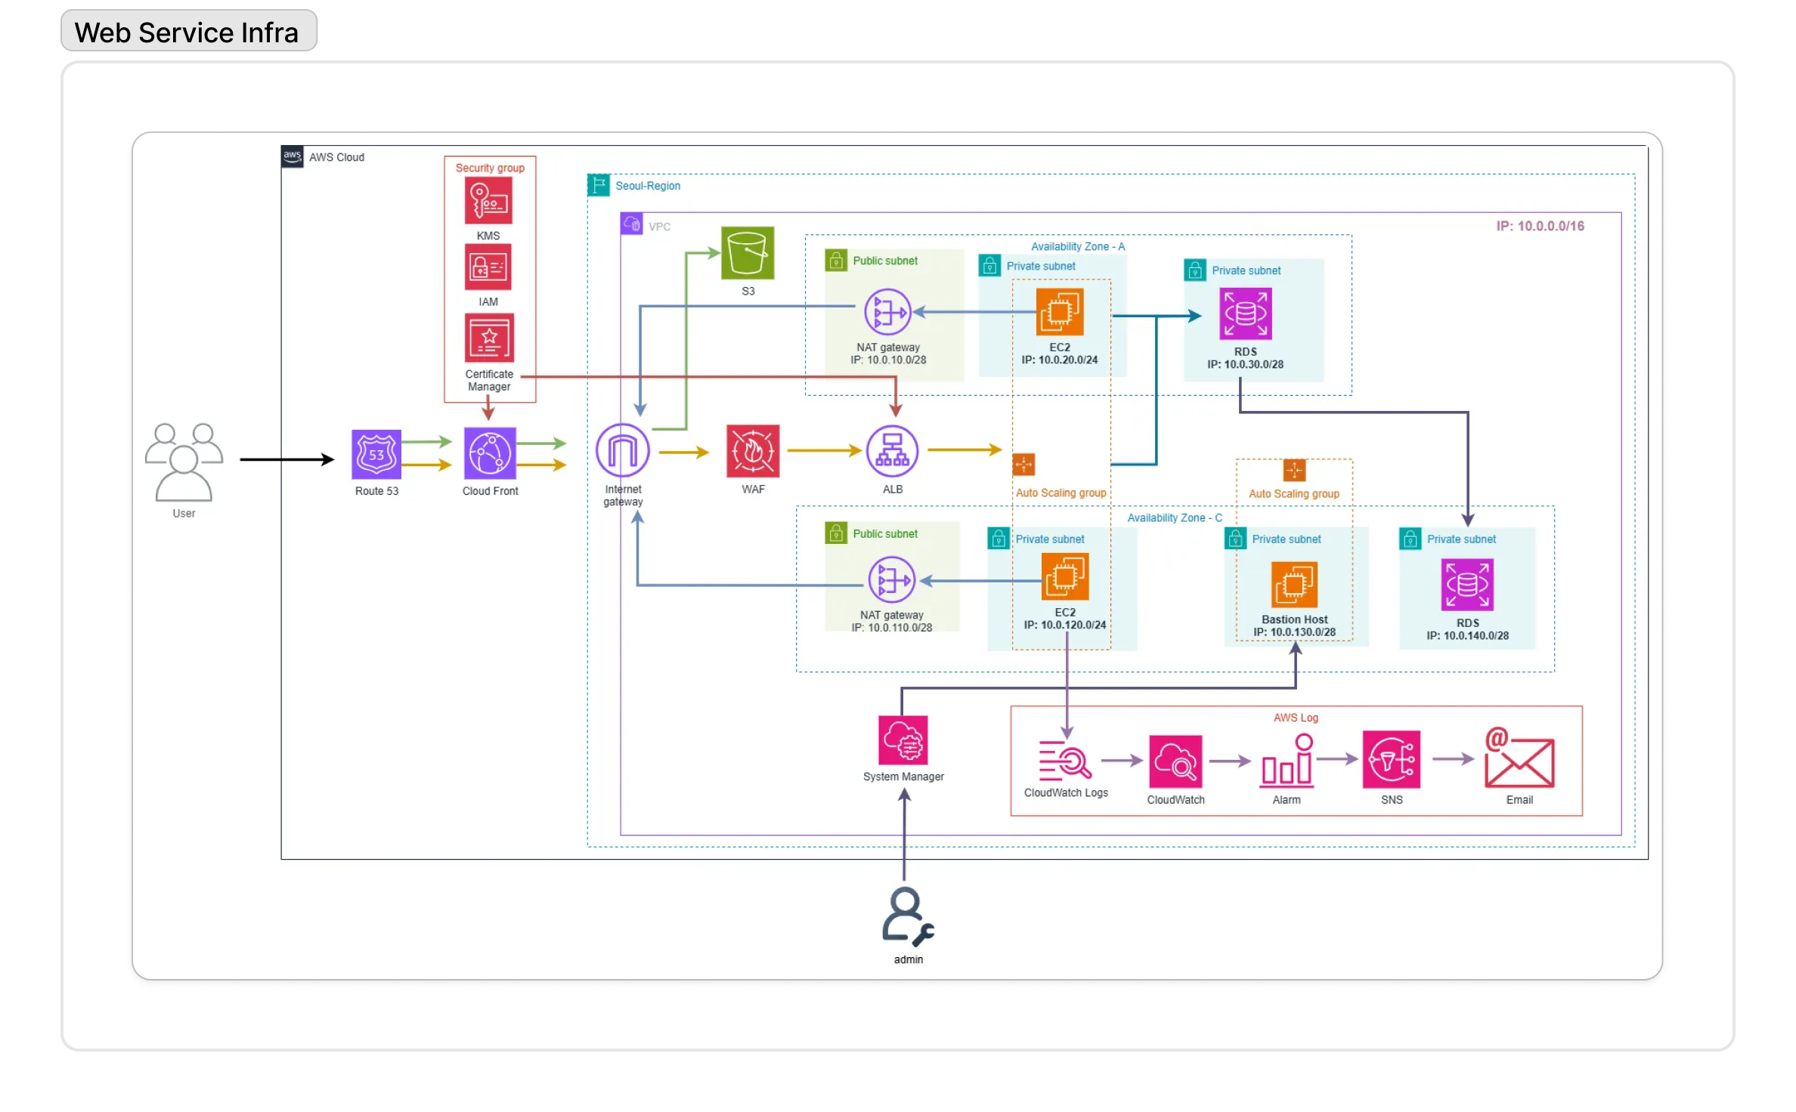Viewport: 1796px width, 1112px height.
Task: Click the CloudWatch icon
Action: 1175,761
